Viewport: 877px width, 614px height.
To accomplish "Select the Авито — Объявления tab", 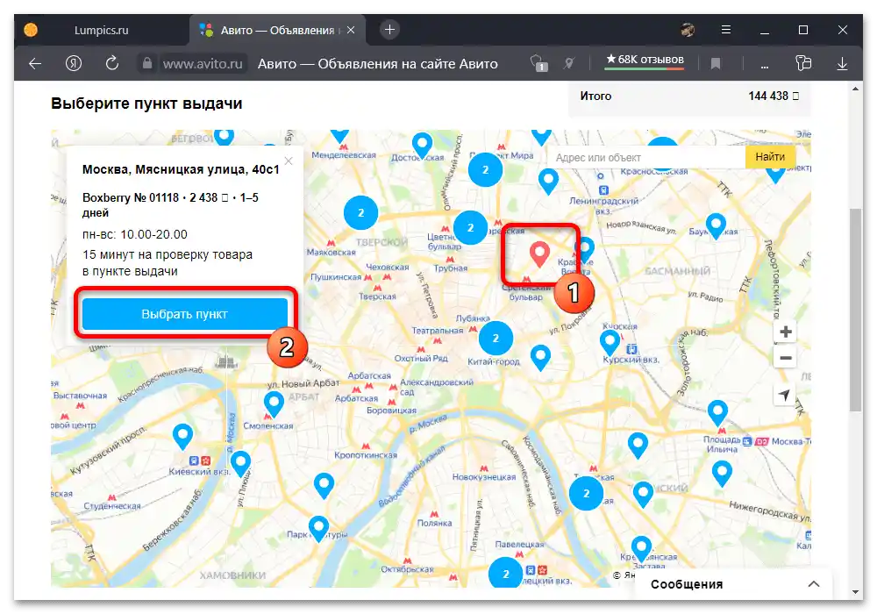I will pyautogui.click(x=277, y=30).
